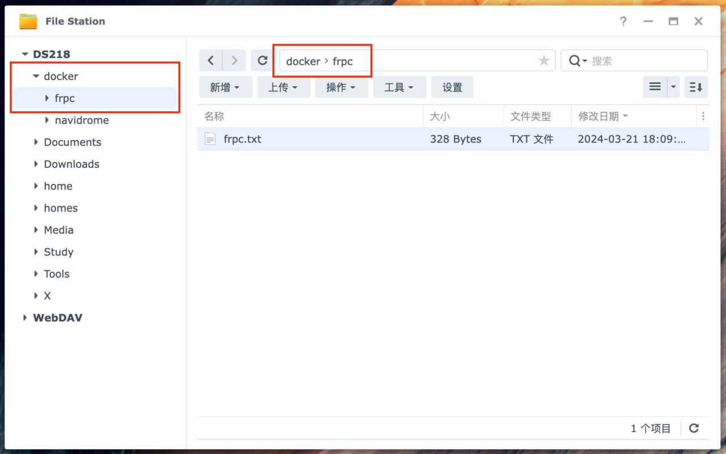Open the 操作 dropdown menu
The width and height of the screenshot is (726, 454).
coord(341,87)
